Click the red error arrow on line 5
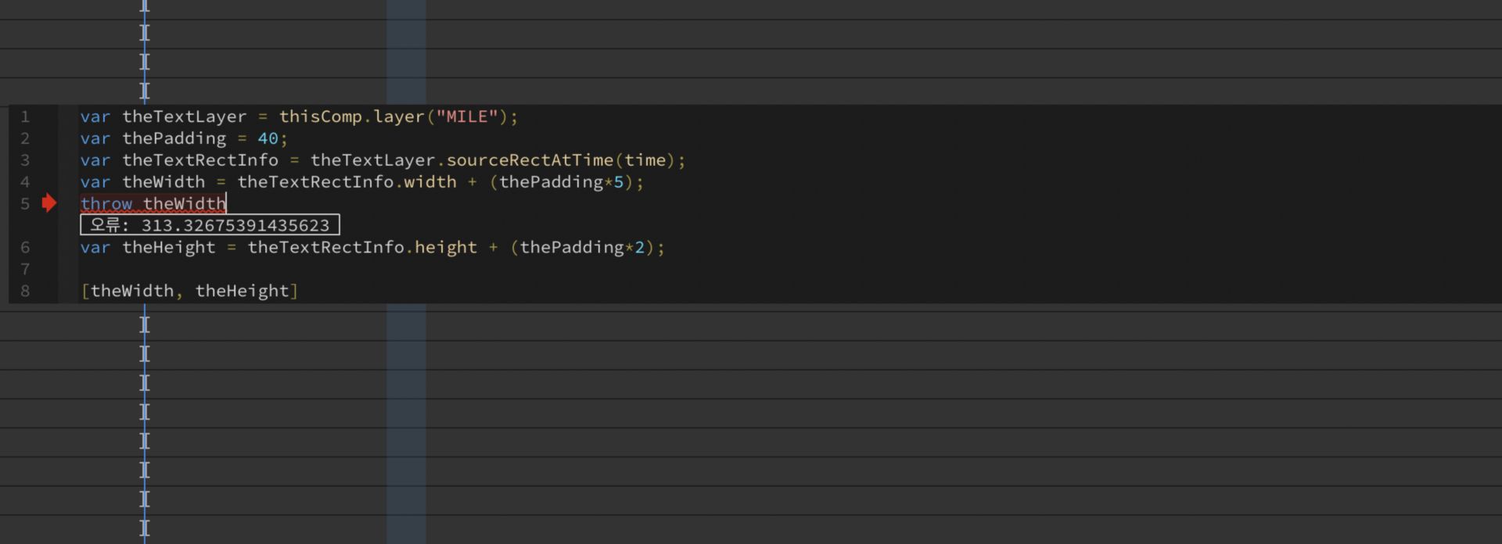The width and height of the screenshot is (1502, 544). point(49,204)
